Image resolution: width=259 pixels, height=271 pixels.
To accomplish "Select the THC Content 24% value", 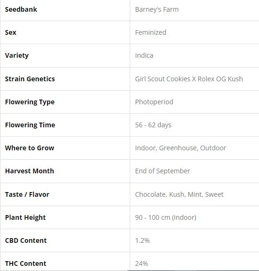I will click(x=141, y=263).
